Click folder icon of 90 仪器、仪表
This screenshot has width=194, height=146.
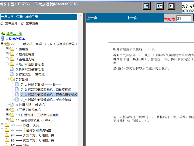pyautogui.click(x=7, y=125)
